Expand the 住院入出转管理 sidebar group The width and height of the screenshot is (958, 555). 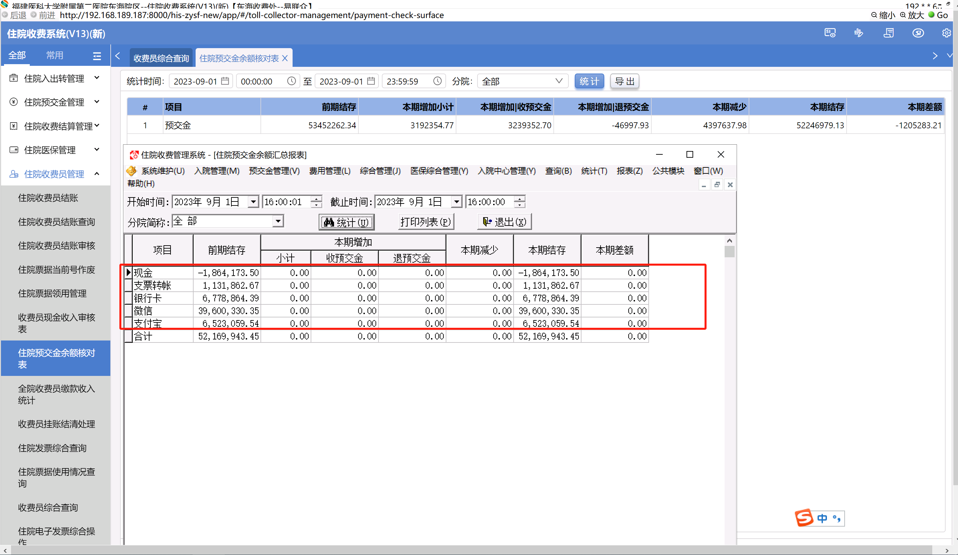click(97, 78)
